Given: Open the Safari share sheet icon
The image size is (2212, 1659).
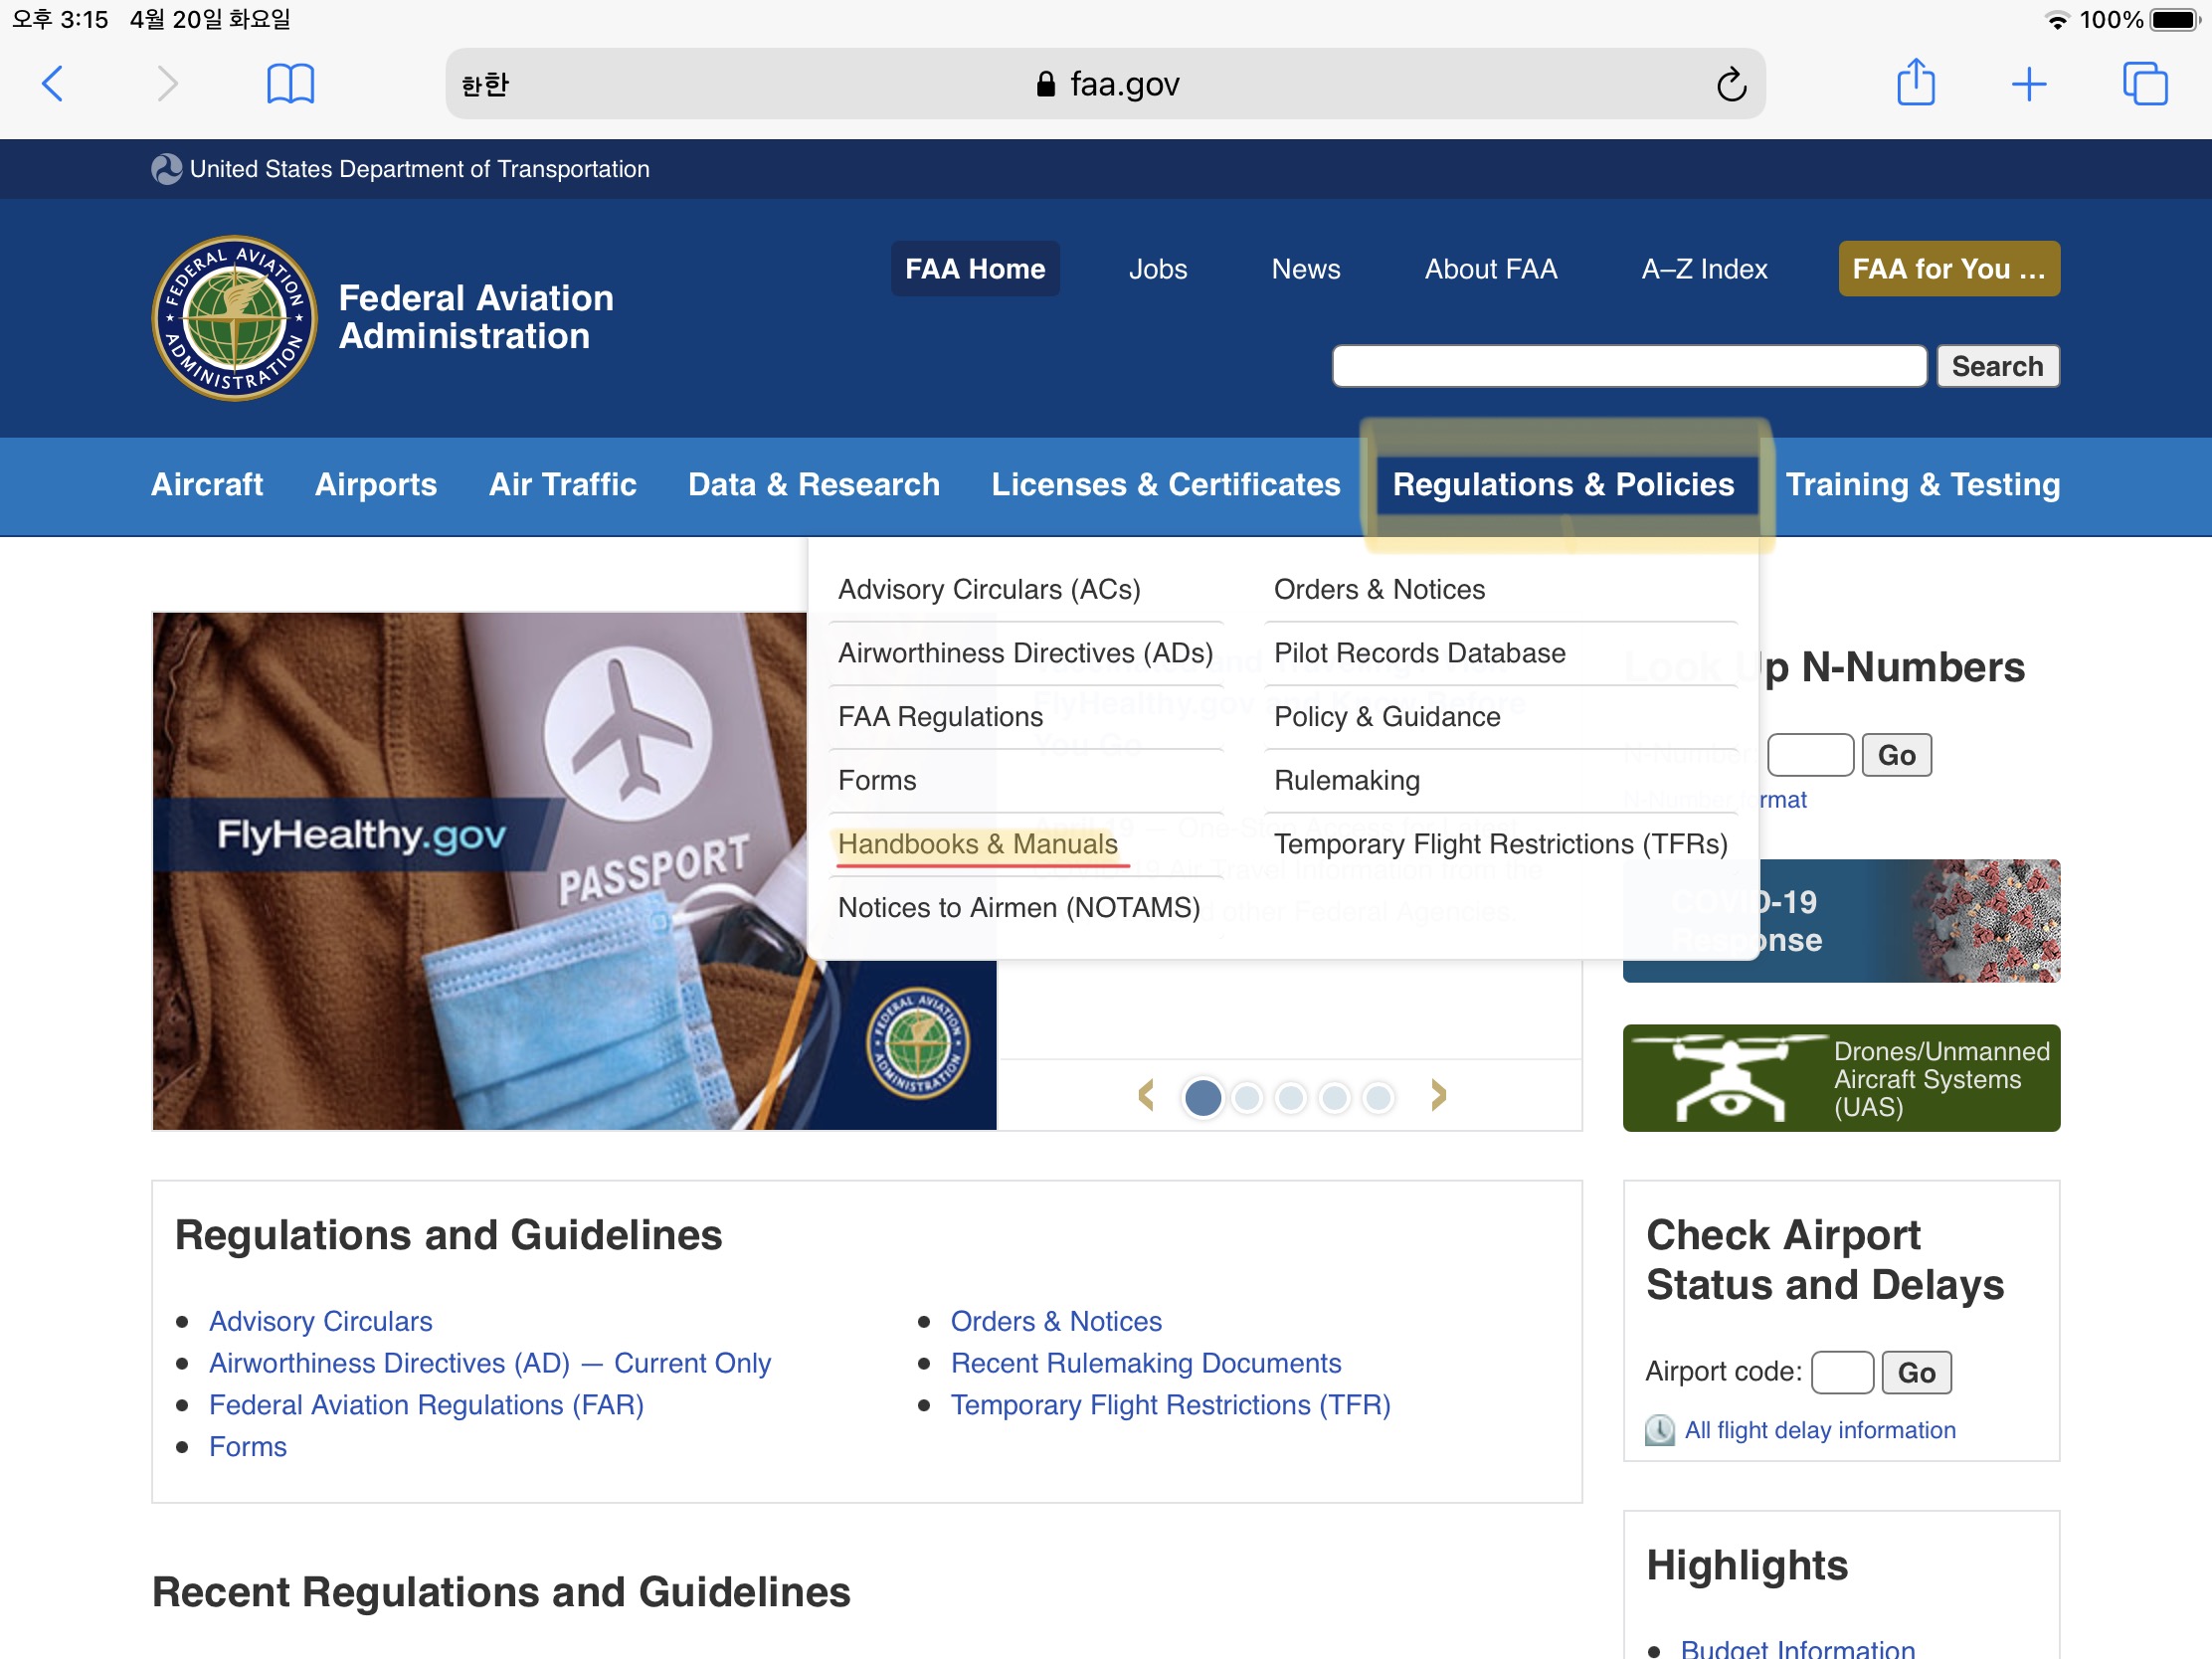Looking at the screenshot, I should [x=1916, y=82].
